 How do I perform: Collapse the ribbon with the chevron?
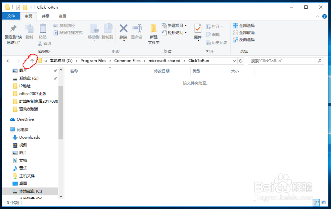pos(317,17)
